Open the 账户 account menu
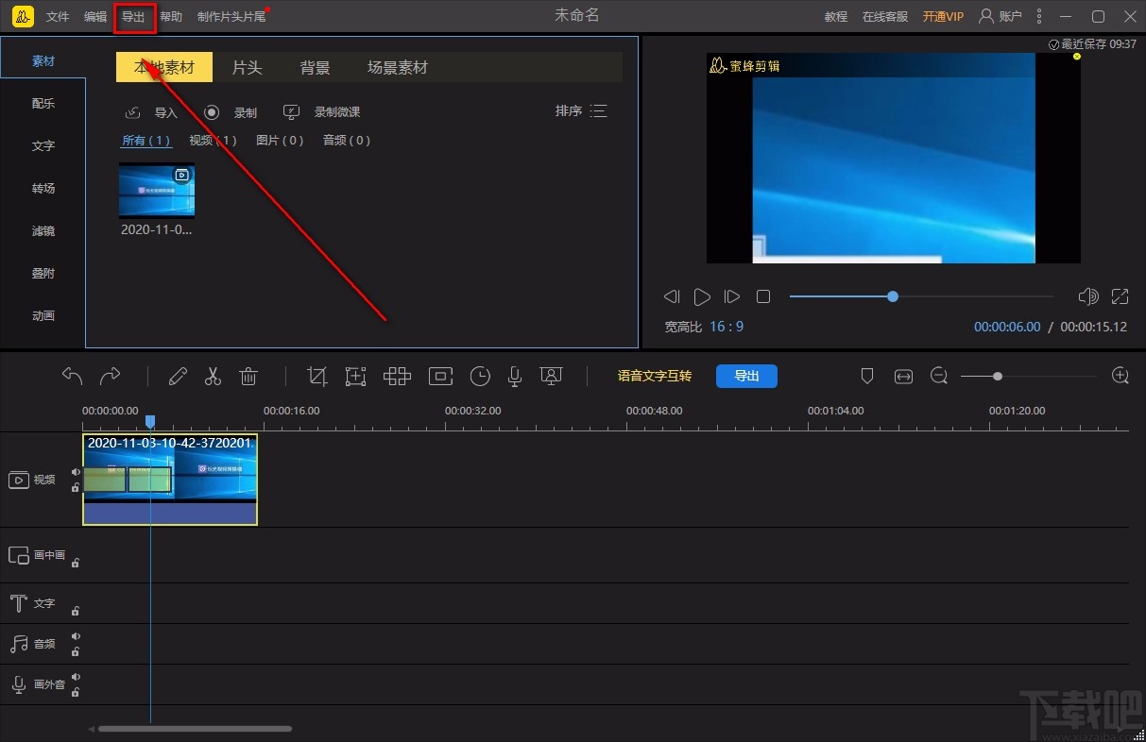 [1000, 16]
